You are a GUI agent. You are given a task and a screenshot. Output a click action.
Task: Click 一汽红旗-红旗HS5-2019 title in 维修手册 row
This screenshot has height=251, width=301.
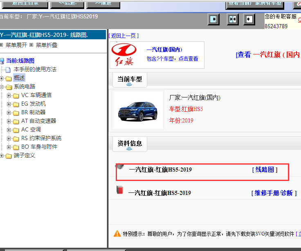click(x=160, y=193)
